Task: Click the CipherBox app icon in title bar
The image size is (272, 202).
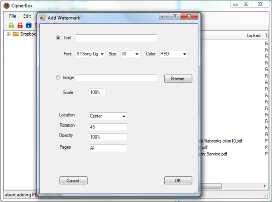Action: click(7, 6)
